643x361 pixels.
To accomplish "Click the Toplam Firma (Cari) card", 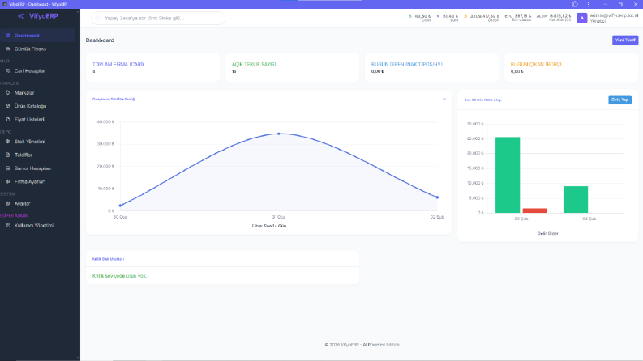I will click(153, 67).
